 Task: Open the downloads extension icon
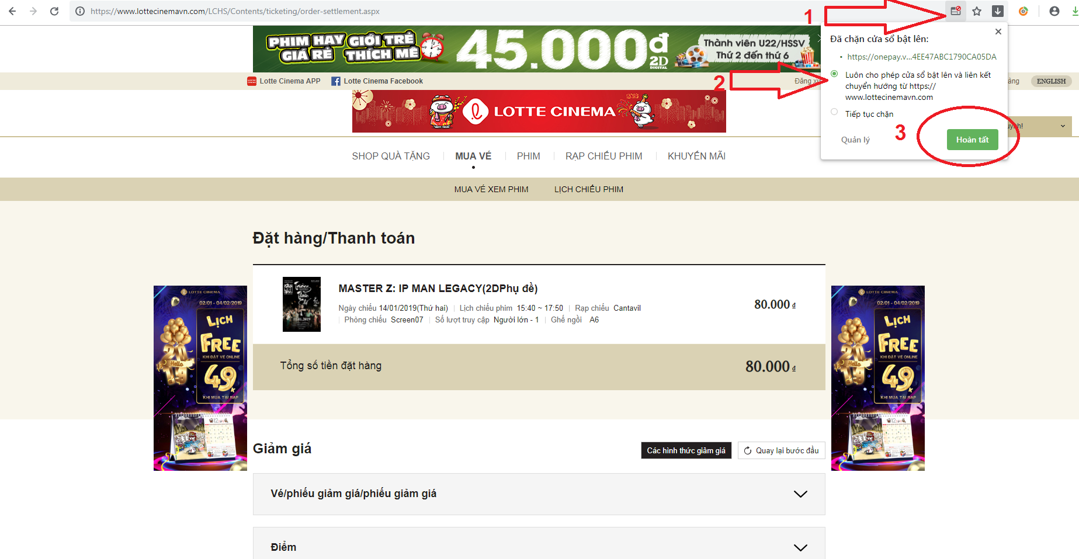(x=998, y=11)
